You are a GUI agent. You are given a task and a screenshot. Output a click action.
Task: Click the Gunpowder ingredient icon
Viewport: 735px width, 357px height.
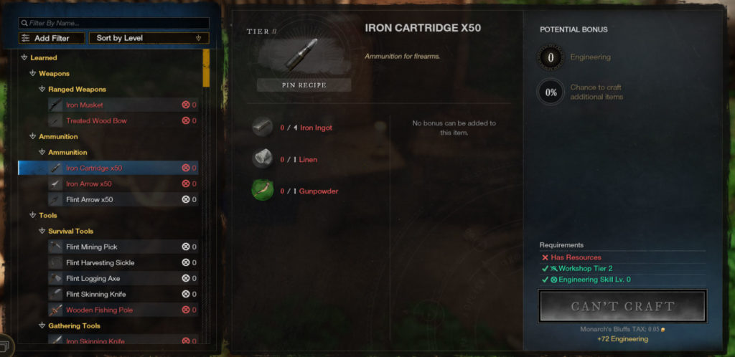point(263,191)
